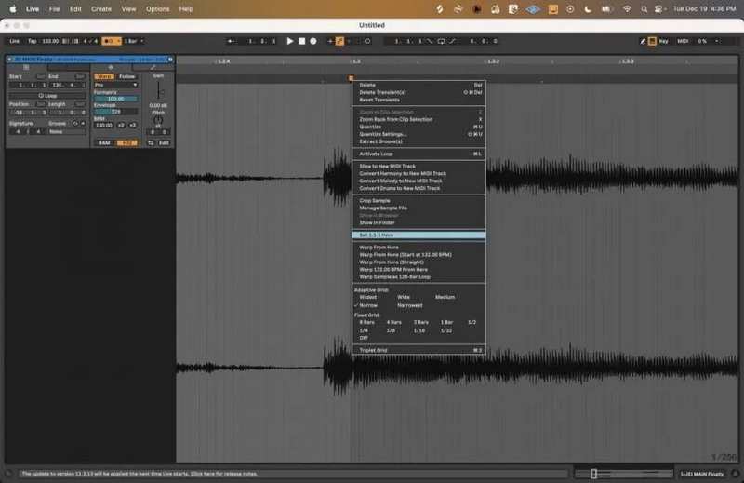Enable the Key map mode switch
744x483 pixels.
point(664,41)
